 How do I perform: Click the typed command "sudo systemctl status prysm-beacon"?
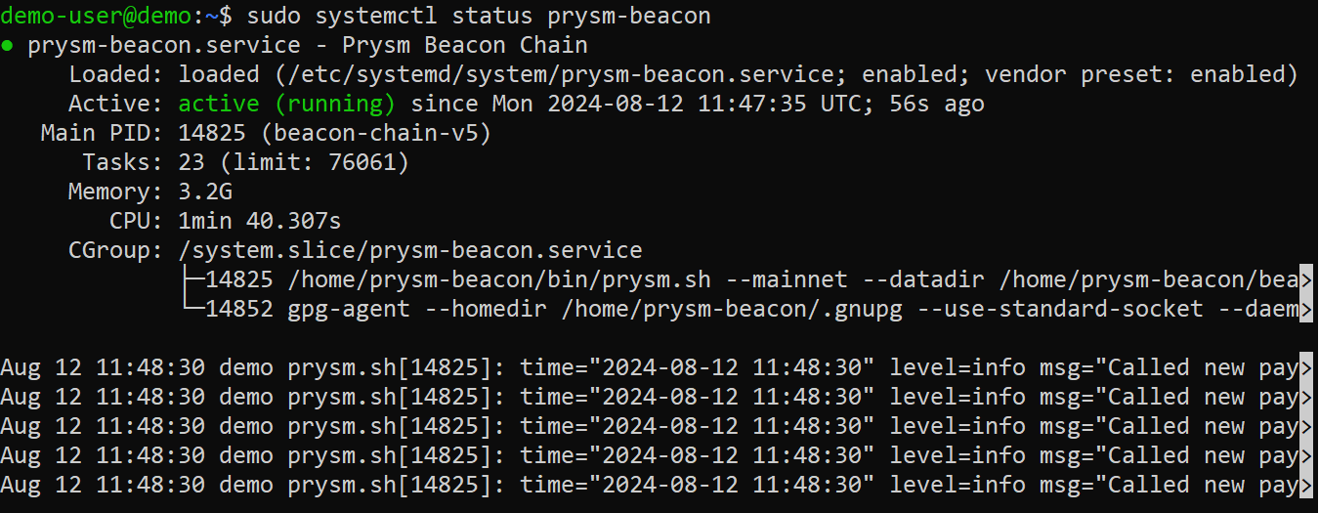[479, 16]
